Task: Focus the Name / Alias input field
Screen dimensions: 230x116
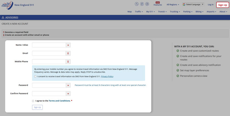Action: pos(49,45)
